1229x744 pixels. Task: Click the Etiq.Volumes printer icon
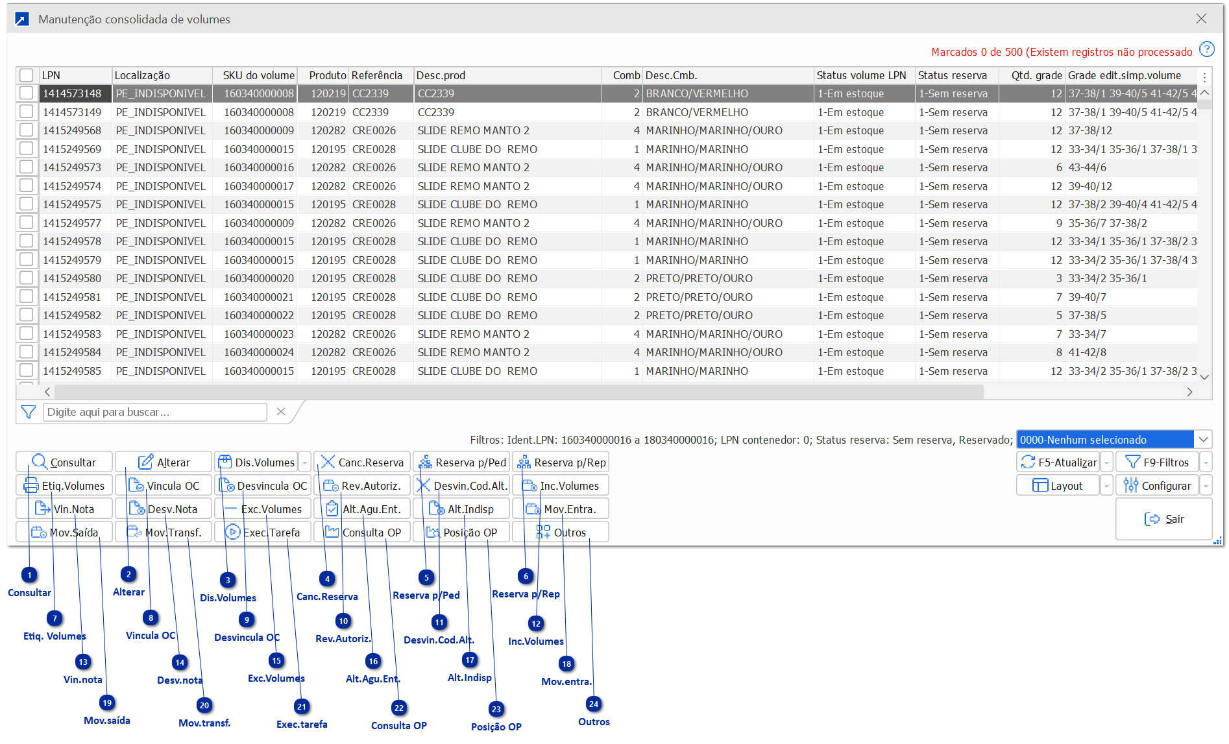[x=31, y=485]
